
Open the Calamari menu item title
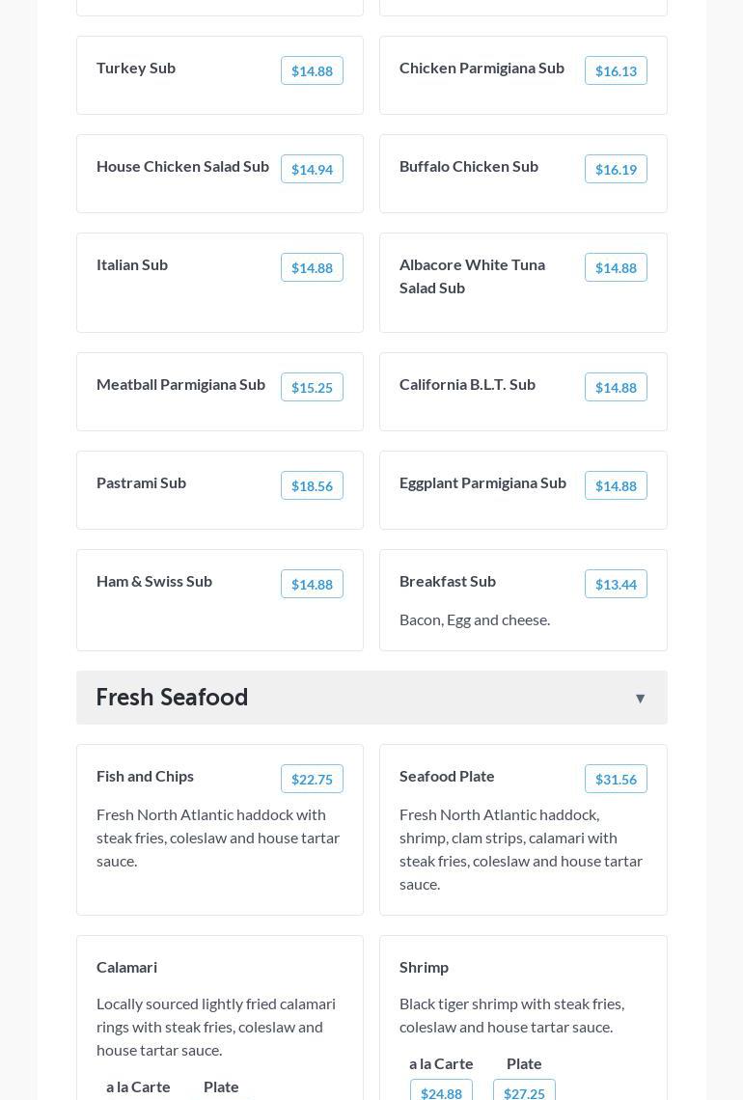[x=126, y=967]
